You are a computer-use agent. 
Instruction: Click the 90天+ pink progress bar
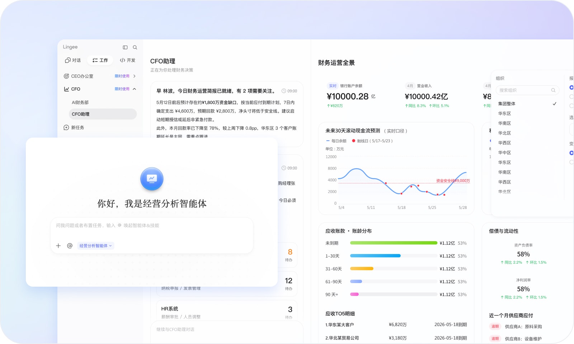click(354, 295)
